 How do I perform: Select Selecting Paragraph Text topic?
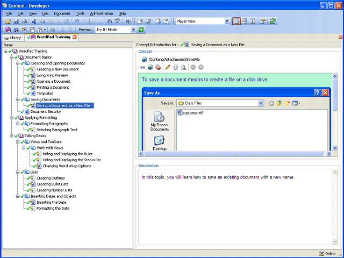(57, 130)
